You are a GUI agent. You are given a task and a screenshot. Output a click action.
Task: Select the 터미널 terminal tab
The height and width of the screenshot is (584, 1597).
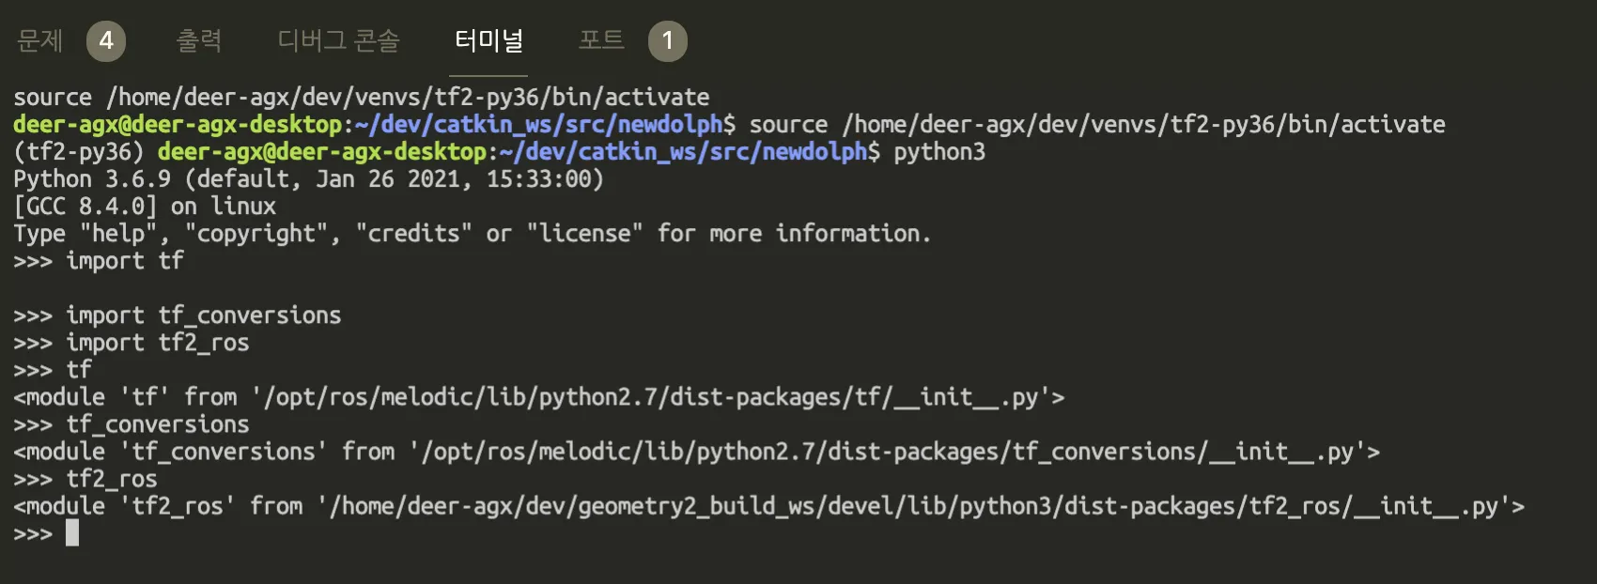[x=488, y=40]
